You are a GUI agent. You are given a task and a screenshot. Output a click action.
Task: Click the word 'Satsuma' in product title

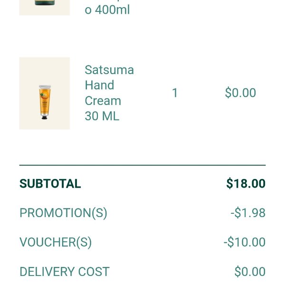(109, 70)
